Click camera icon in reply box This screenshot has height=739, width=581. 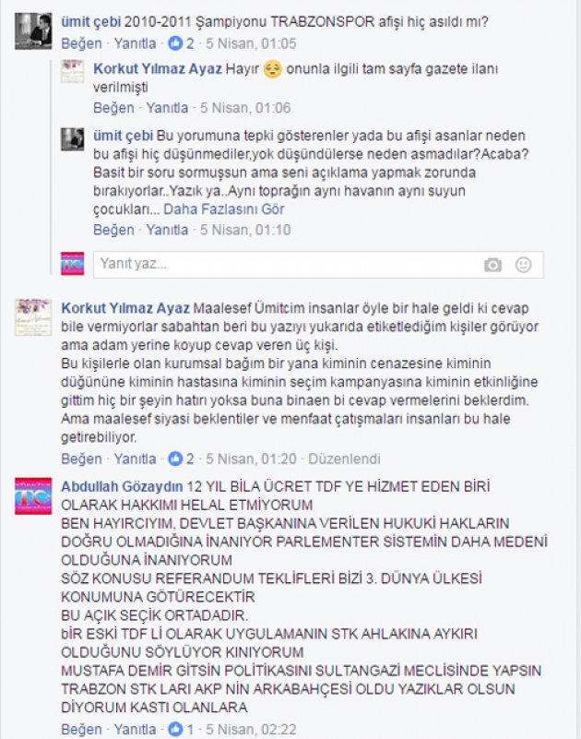(x=492, y=265)
